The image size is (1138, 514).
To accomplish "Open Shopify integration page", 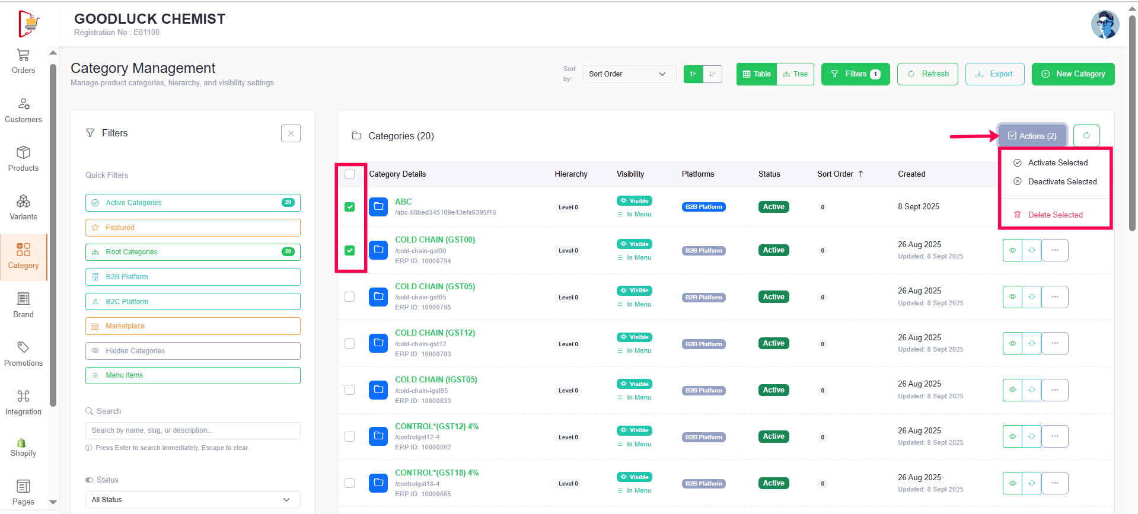I will [x=23, y=448].
